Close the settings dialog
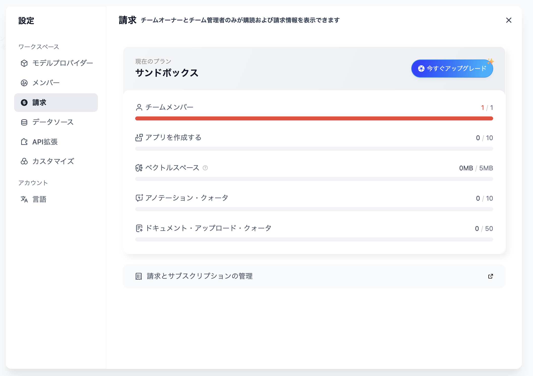Viewport: 533px width, 376px height. pyautogui.click(x=509, y=20)
